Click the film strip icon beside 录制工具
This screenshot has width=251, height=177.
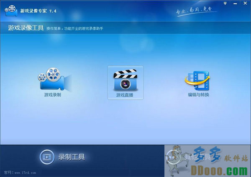(x=47, y=157)
